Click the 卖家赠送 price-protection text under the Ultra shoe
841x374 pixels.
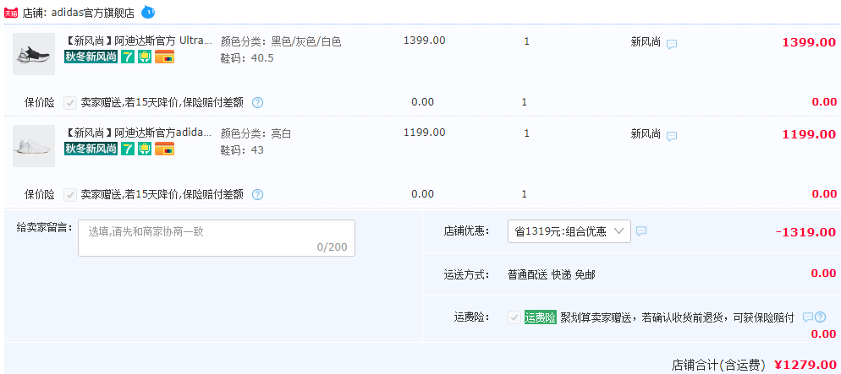click(162, 103)
